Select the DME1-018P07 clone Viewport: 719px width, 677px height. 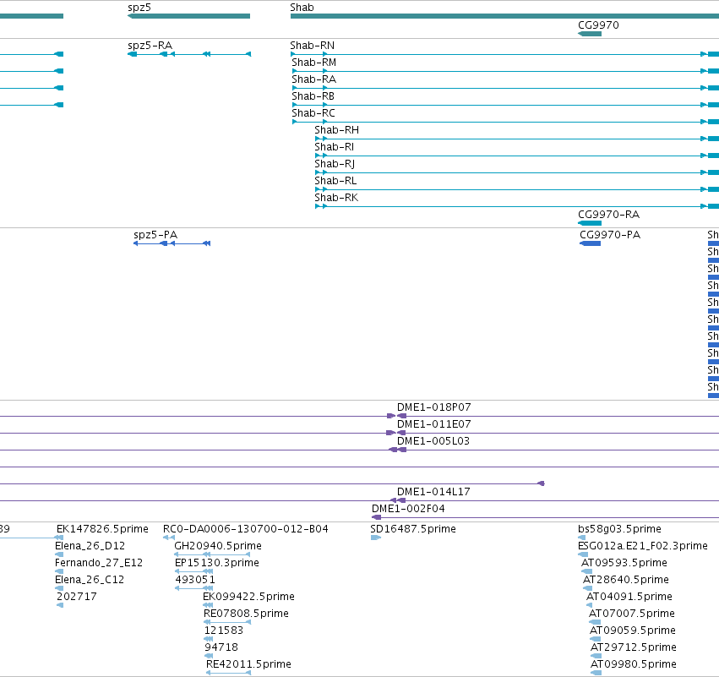tap(433, 407)
